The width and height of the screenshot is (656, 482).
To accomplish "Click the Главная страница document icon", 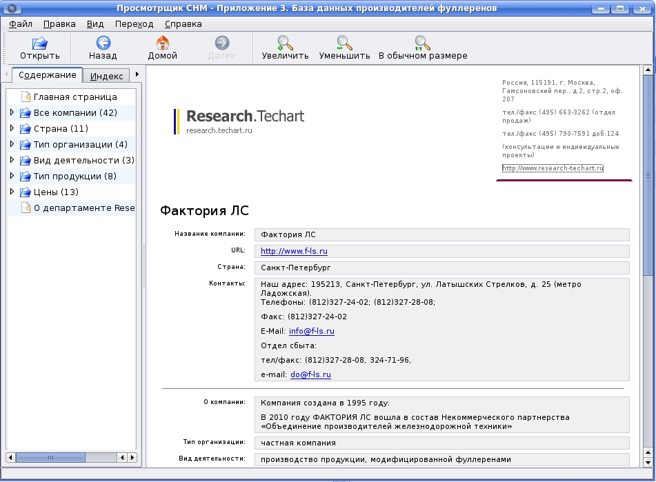I will pyautogui.click(x=26, y=97).
